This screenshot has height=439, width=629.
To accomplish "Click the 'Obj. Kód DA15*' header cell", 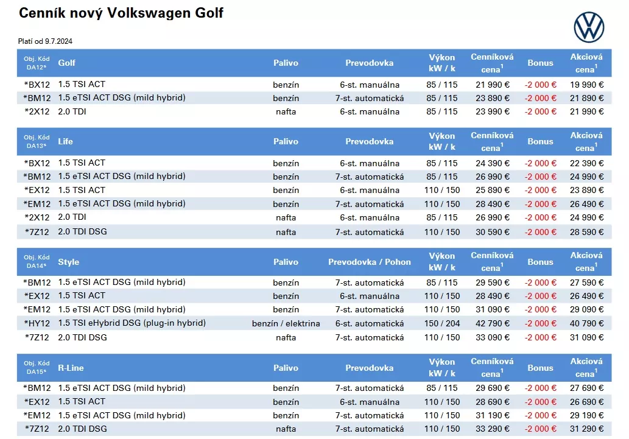I will pos(37,368).
